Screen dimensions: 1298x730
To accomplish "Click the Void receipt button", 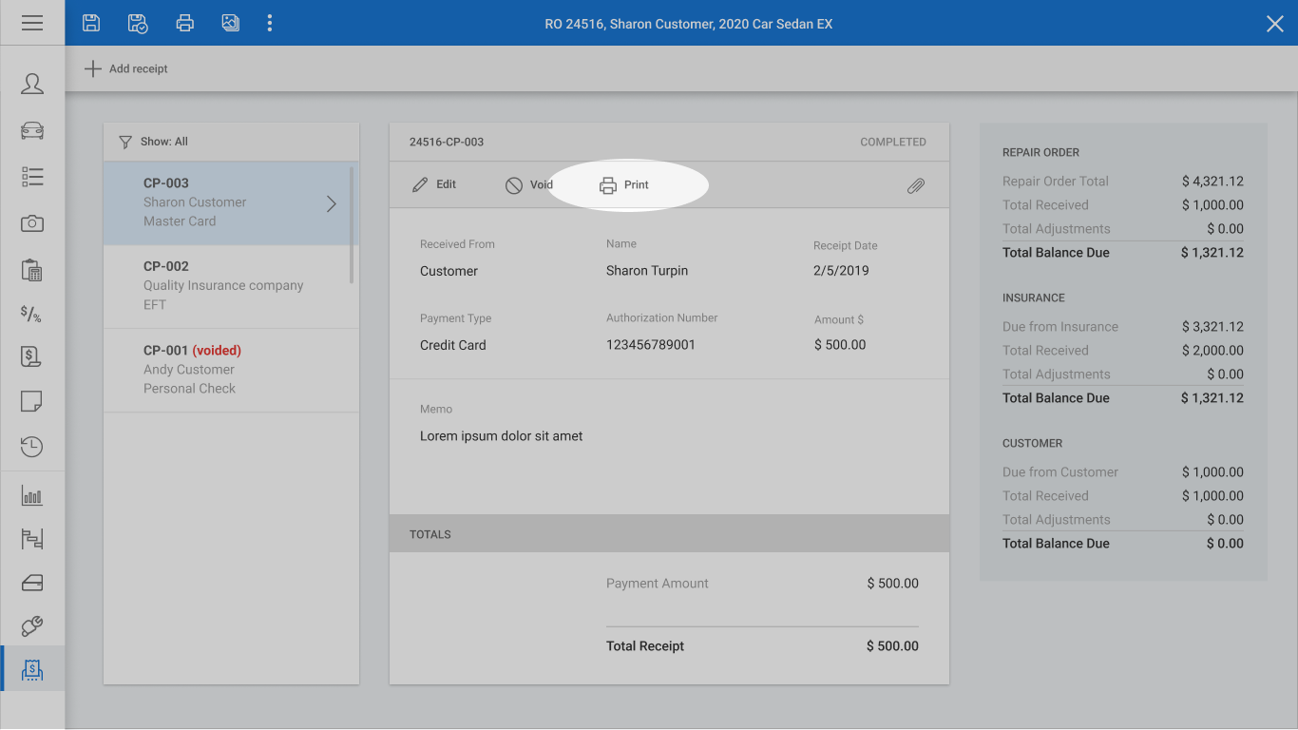I will 529,185.
